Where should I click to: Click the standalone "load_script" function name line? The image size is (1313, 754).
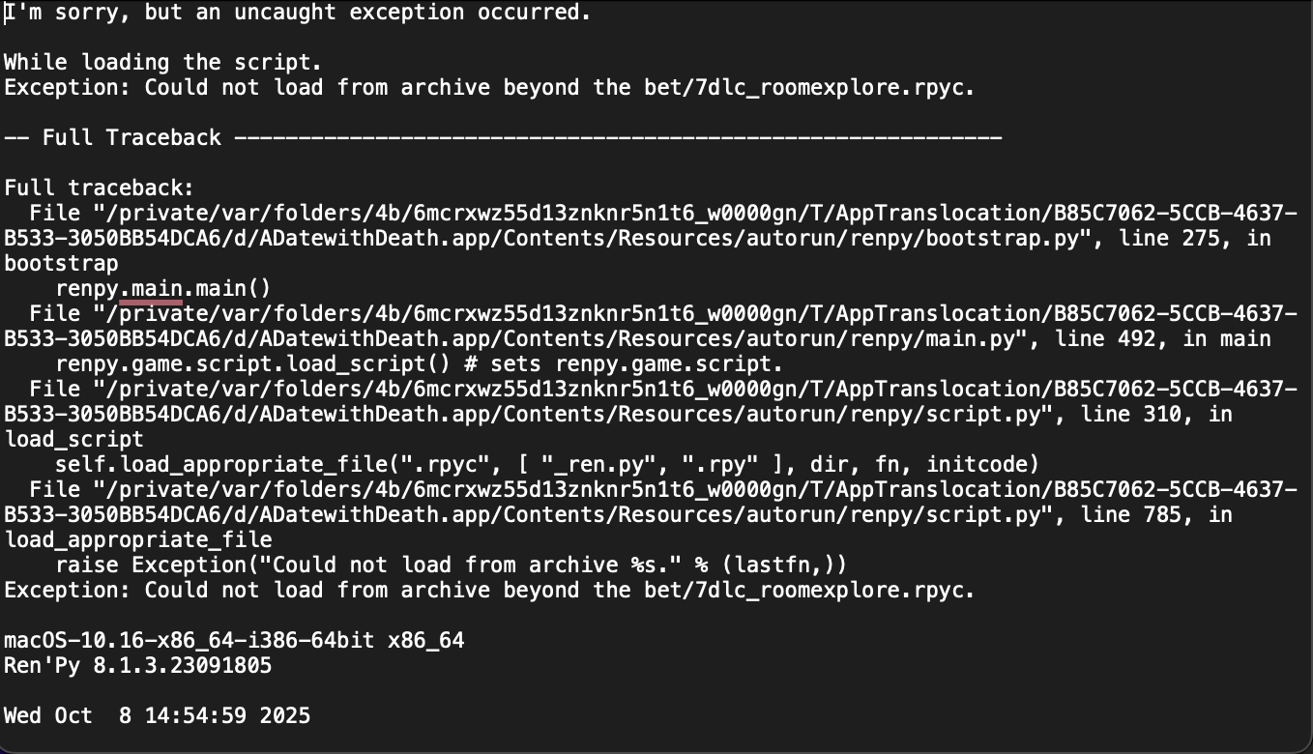(x=74, y=440)
